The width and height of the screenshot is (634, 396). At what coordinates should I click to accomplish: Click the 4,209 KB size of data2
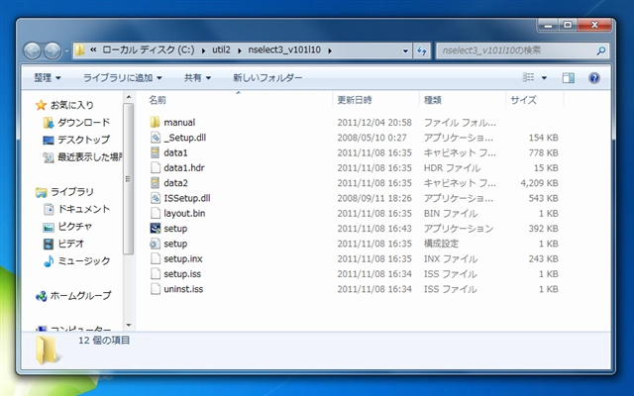click(539, 182)
